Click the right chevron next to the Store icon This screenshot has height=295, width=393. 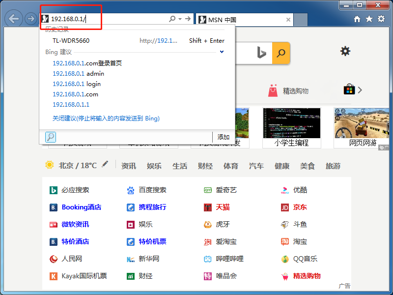point(360,90)
